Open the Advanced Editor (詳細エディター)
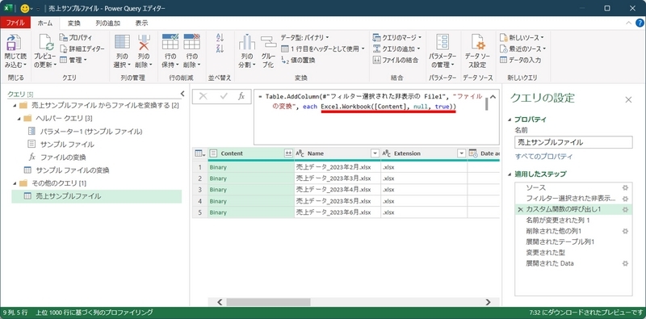This screenshot has height=319, width=646. 82,48
